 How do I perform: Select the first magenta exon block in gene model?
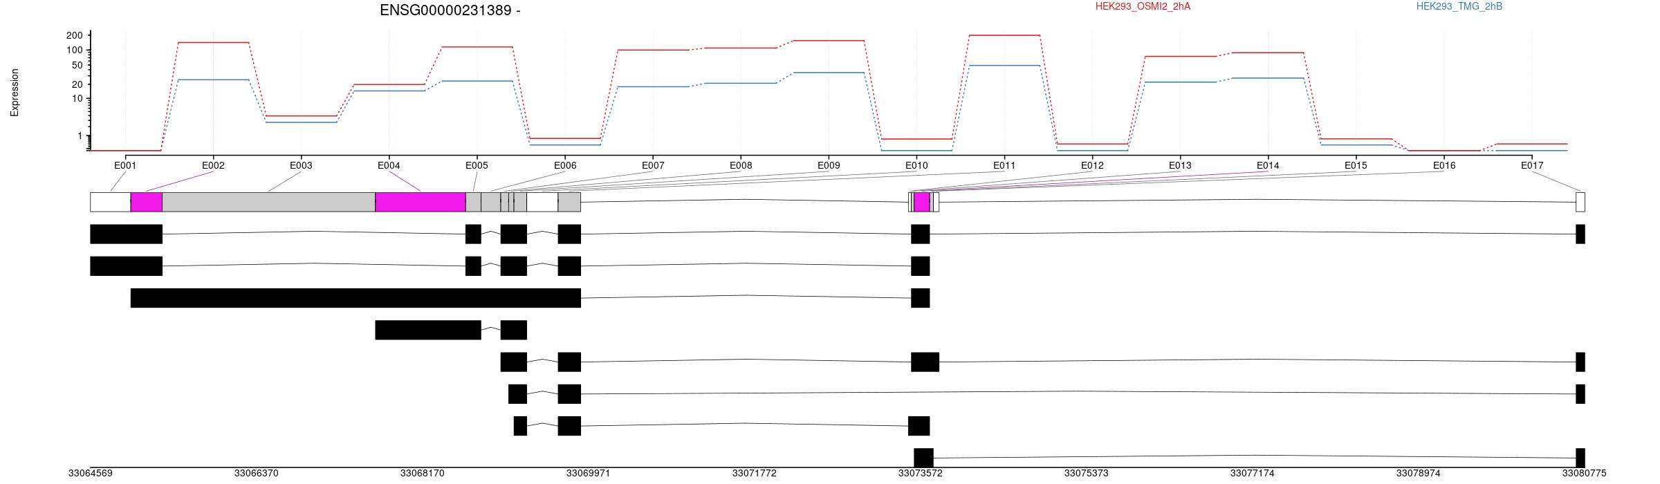pyautogui.click(x=147, y=202)
